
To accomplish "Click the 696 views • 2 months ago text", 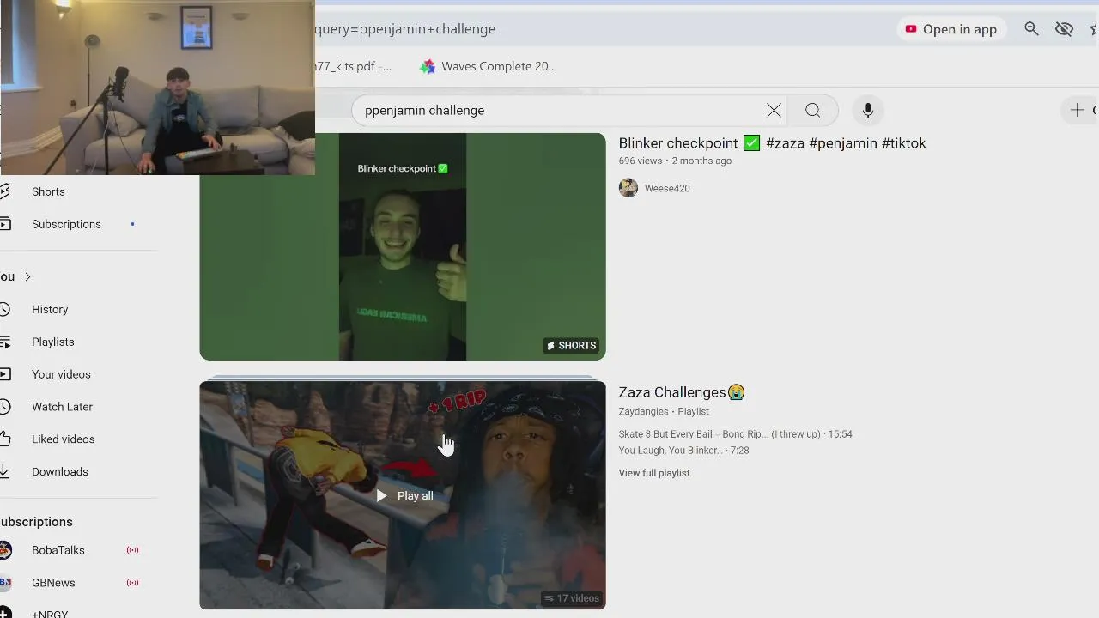I will tap(675, 161).
